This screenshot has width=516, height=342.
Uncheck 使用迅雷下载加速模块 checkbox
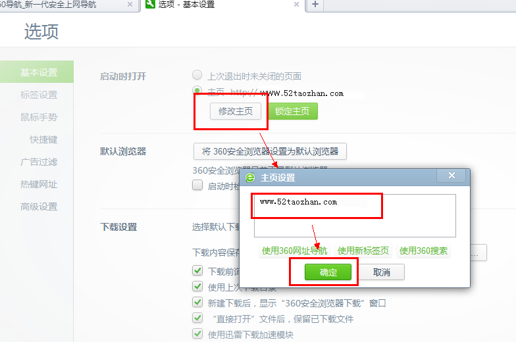click(197, 333)
